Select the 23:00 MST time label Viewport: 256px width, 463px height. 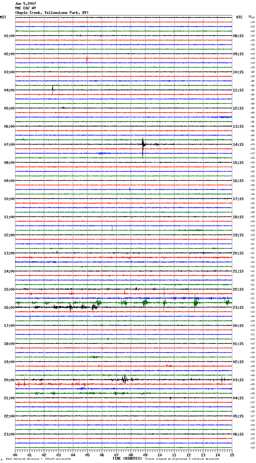coord(9,434)
